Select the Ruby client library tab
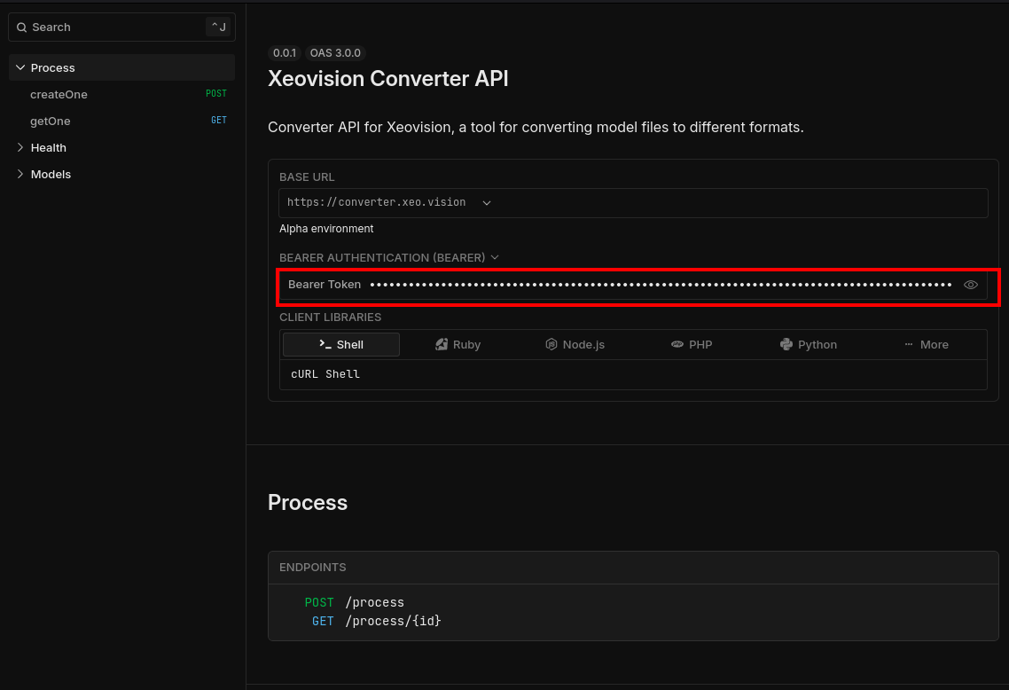 pos(458,344)
